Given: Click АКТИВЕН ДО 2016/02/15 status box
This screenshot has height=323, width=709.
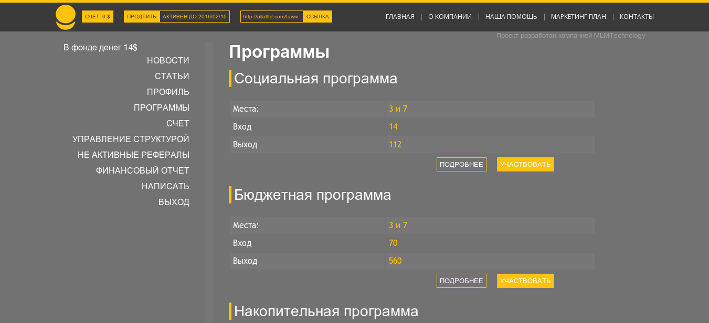Looking at the screenshot, I should 195,17.
